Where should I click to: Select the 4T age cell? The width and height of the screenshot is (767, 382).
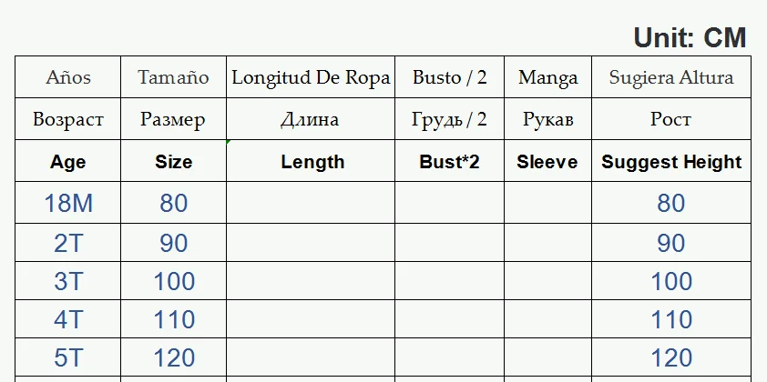(68, 319)
